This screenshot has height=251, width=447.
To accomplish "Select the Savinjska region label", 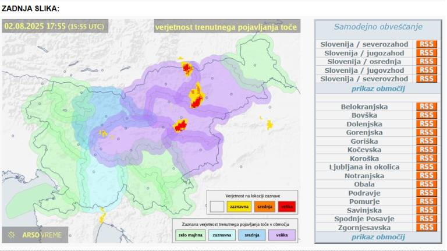I will (x=365, y=210).
